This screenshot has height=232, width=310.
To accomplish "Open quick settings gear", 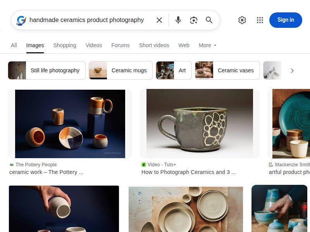I will 242,20.
